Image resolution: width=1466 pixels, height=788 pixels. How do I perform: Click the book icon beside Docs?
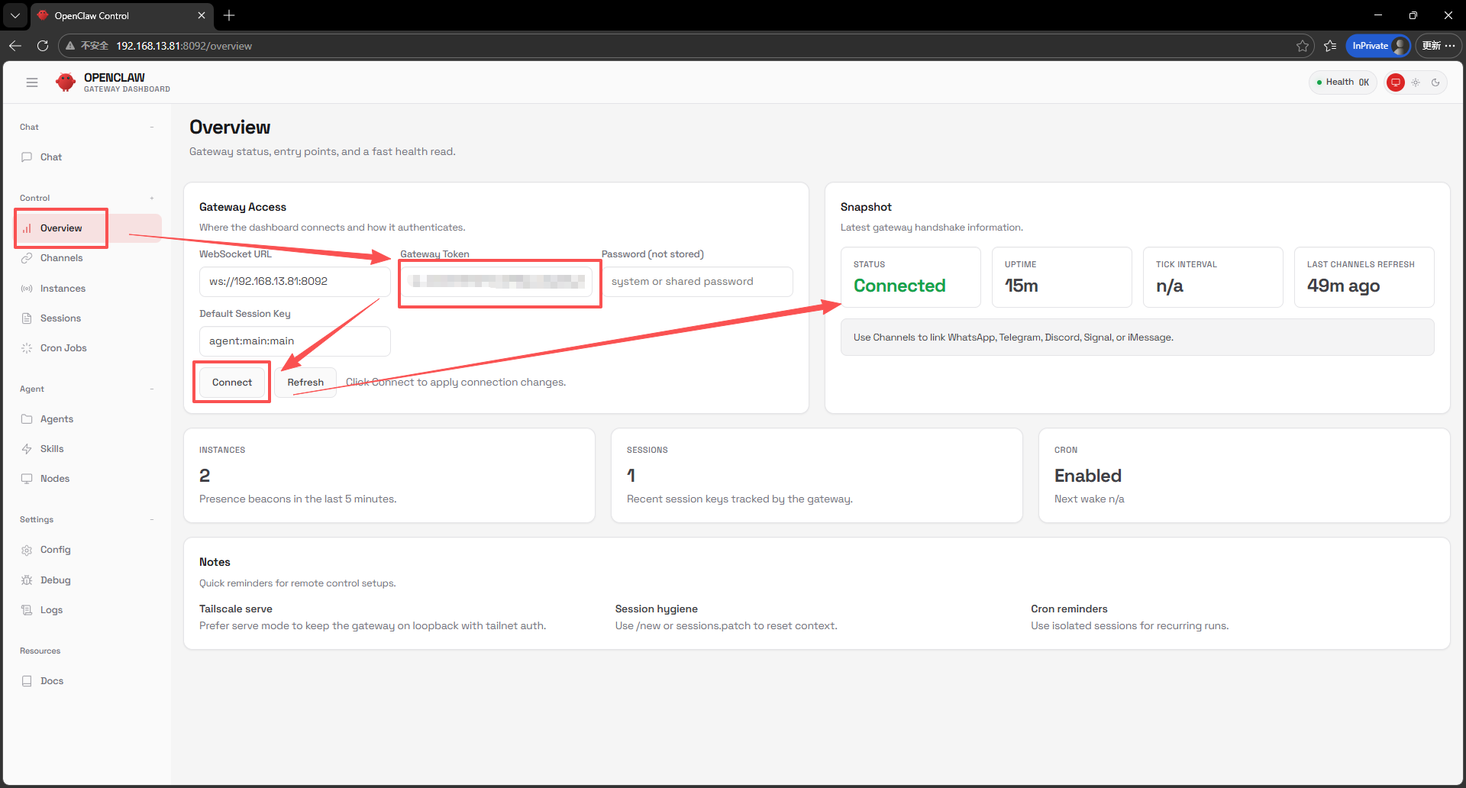pyautogui.click(x=27, y=681)
